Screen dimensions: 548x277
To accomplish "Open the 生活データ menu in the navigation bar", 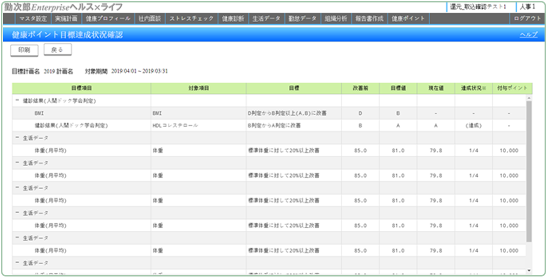I will (x=266, y=19).
